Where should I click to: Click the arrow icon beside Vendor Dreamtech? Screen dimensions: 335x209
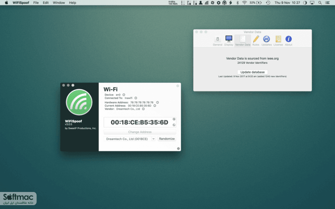tap(143, 109)
